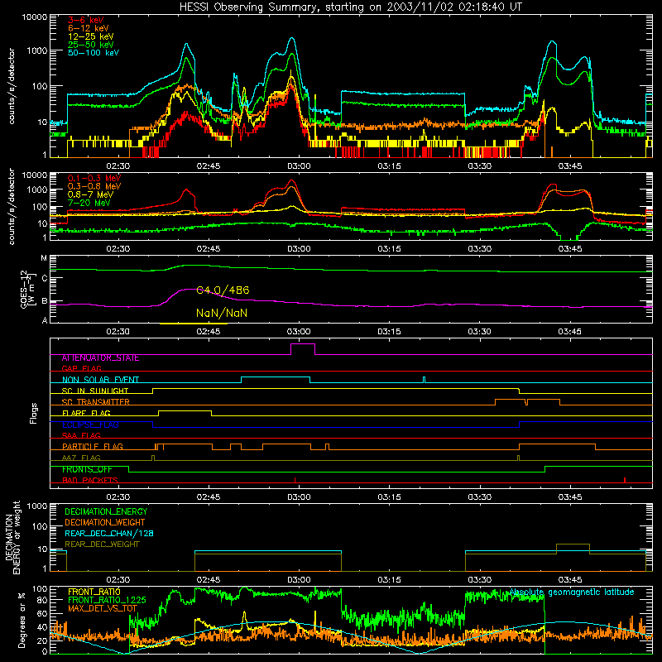Select the ECLIPSE_FLAG label
This screenshot has width=662, height=662.
[90, 425]
